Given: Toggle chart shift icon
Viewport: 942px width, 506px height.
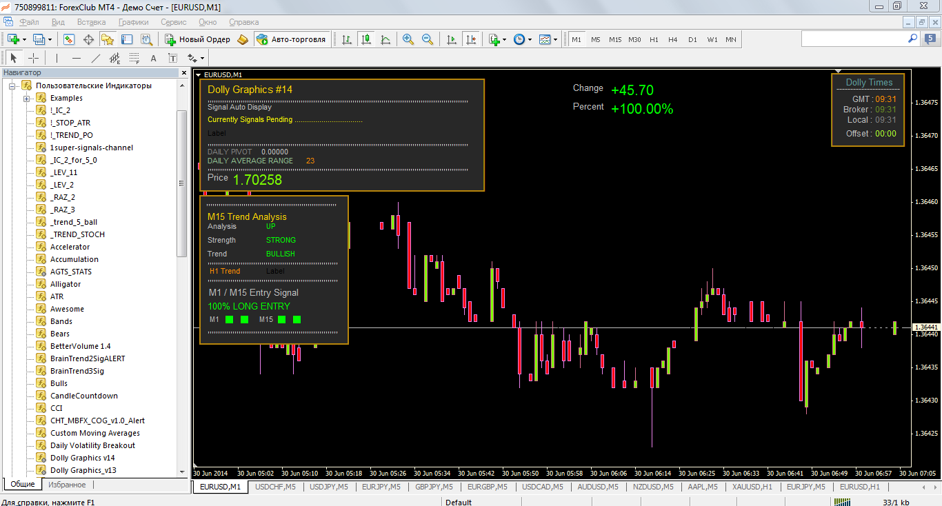Looking at the screenshot, I should pyautogui.click(x=471, y=39).
